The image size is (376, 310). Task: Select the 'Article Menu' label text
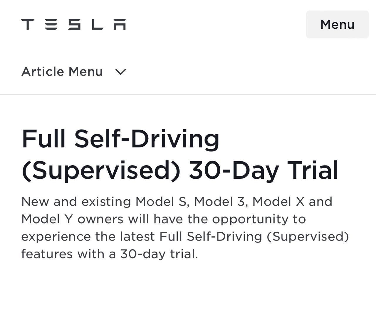pyautogui.click(x=62, y=72)
